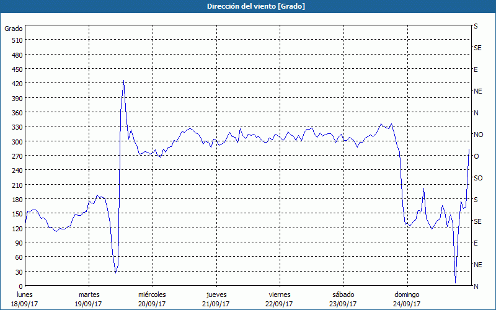Click the 'jueves' day label
Screen dimensions: 496x310
(x=216, y=294)
